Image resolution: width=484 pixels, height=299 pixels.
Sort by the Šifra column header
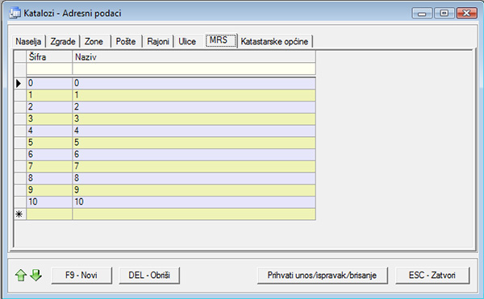point(49,57)
